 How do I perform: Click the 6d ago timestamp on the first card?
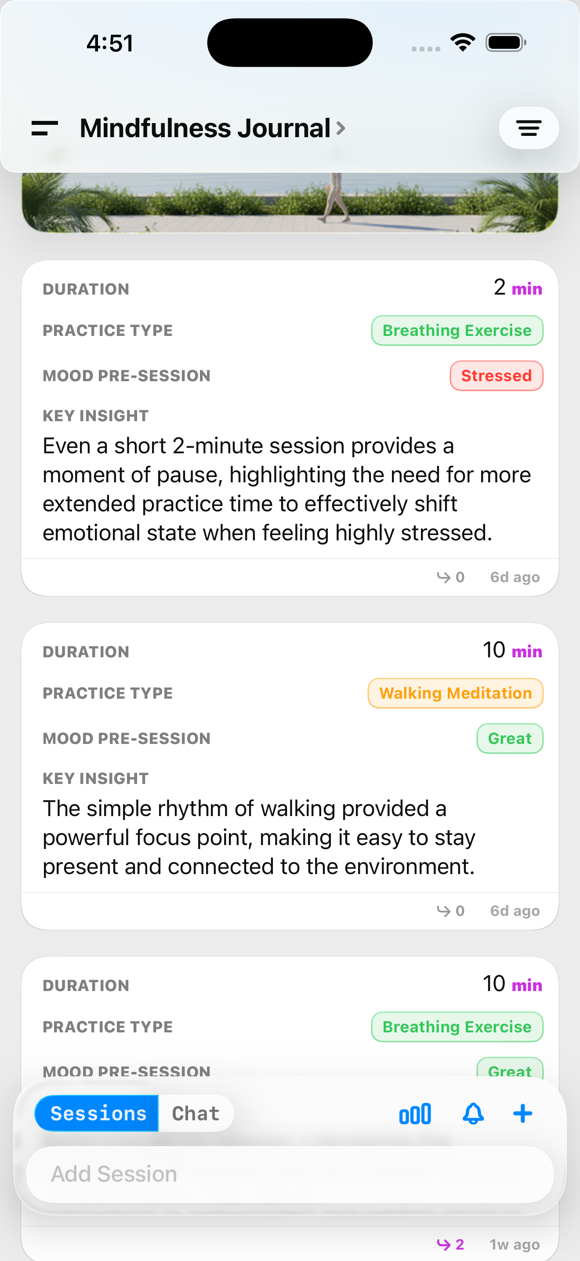(x=514, y=577)
